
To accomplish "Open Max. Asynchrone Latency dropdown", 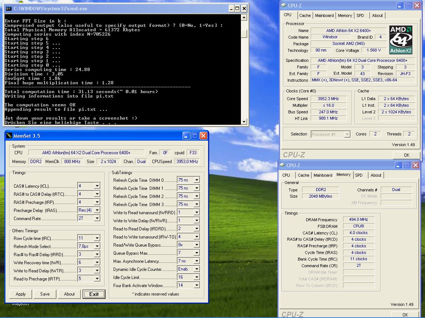I will pos(197,261).
